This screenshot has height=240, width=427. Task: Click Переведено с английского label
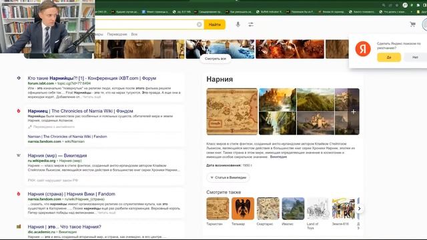pyautogui.click(x=51, y=127)
